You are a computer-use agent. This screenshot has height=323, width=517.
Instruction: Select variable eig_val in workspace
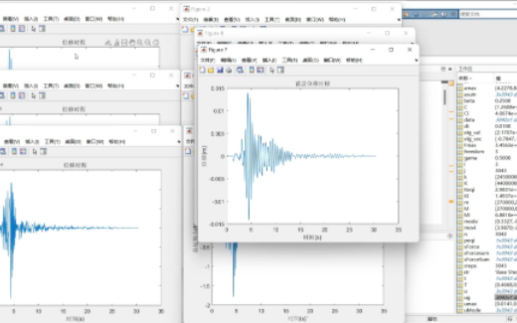472,132
